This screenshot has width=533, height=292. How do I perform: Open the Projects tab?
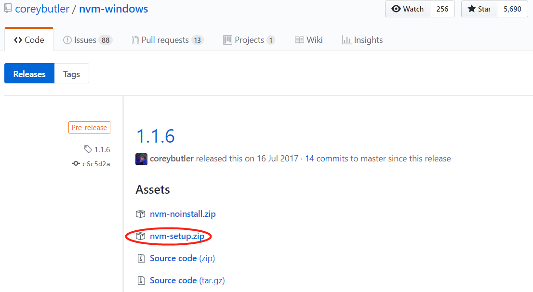(249, 40)
